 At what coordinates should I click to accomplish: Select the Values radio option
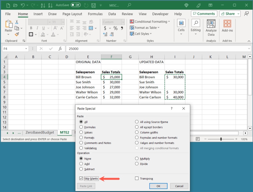click(81, 132)
